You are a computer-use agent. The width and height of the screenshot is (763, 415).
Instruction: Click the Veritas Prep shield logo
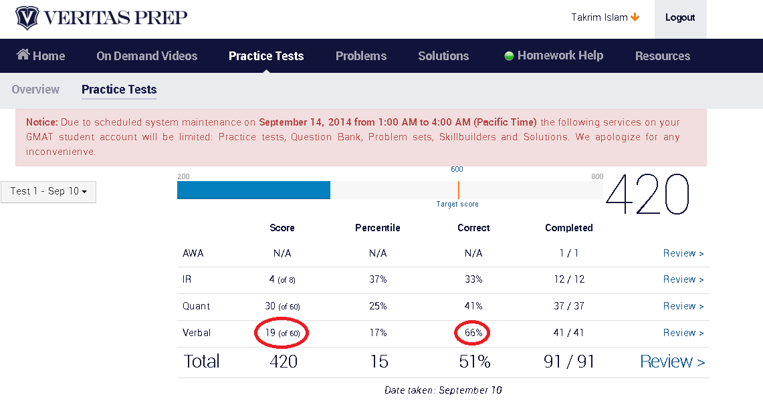(27, 18)
